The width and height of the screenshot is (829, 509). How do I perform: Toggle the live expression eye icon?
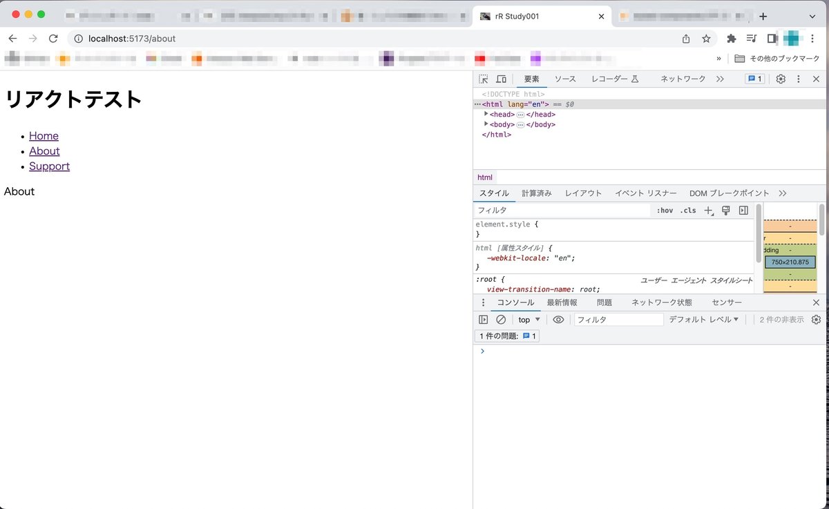[x=558, y=320]
